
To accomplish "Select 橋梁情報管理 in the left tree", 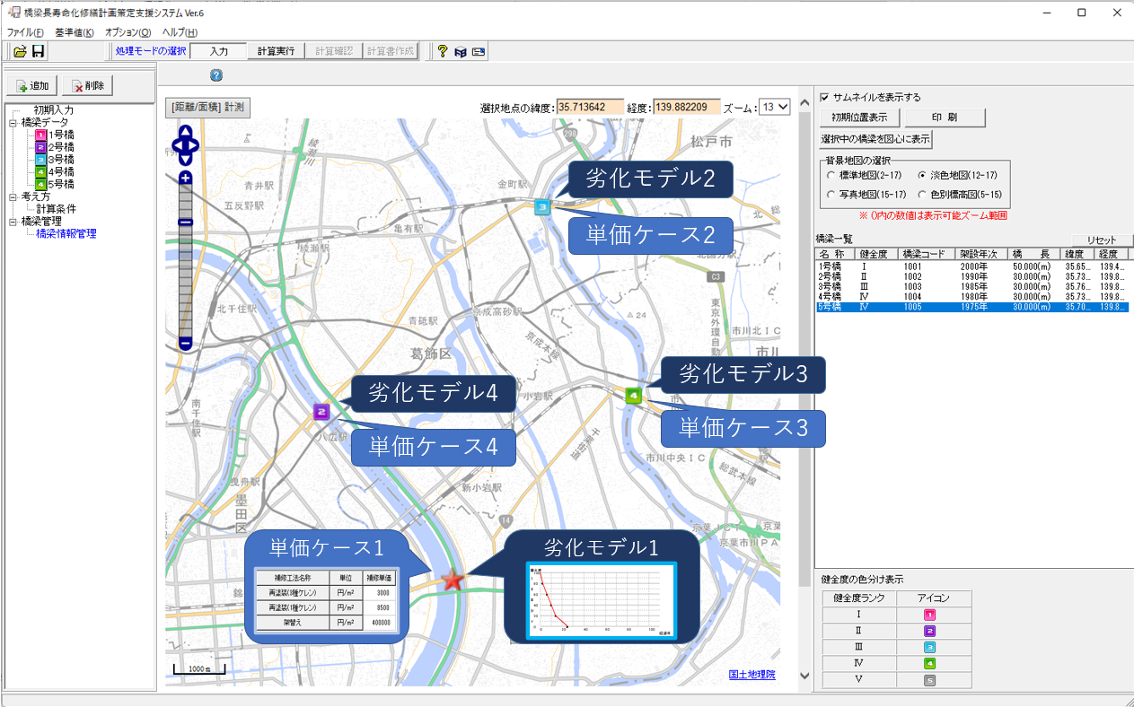I will click(x=66, y=233).
